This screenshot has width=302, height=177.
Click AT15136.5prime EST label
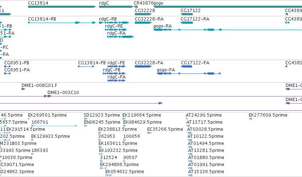[206, 172]
